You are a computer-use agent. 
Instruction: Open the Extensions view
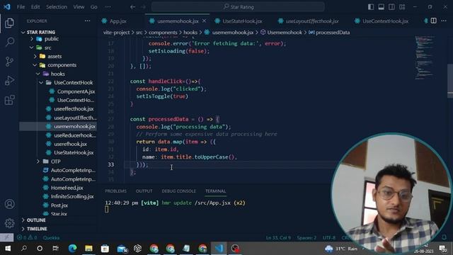9,100
